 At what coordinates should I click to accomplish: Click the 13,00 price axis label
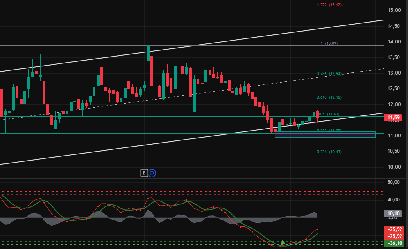click(x=394, y=73)
